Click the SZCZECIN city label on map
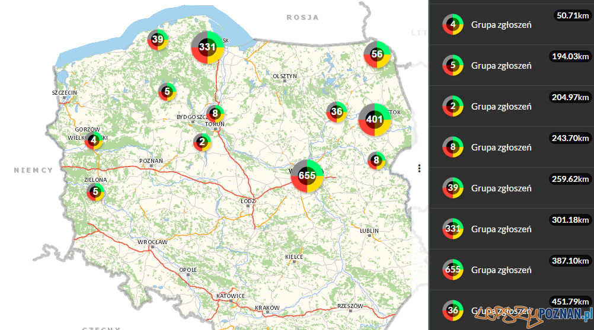The image size is (594, 330). tap(65, 92)
